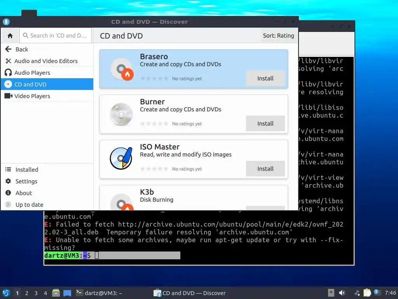The width and height of the screenshot is (398, 299).
Task: Click the removable media eject tray icon
Action: (331, 293)
